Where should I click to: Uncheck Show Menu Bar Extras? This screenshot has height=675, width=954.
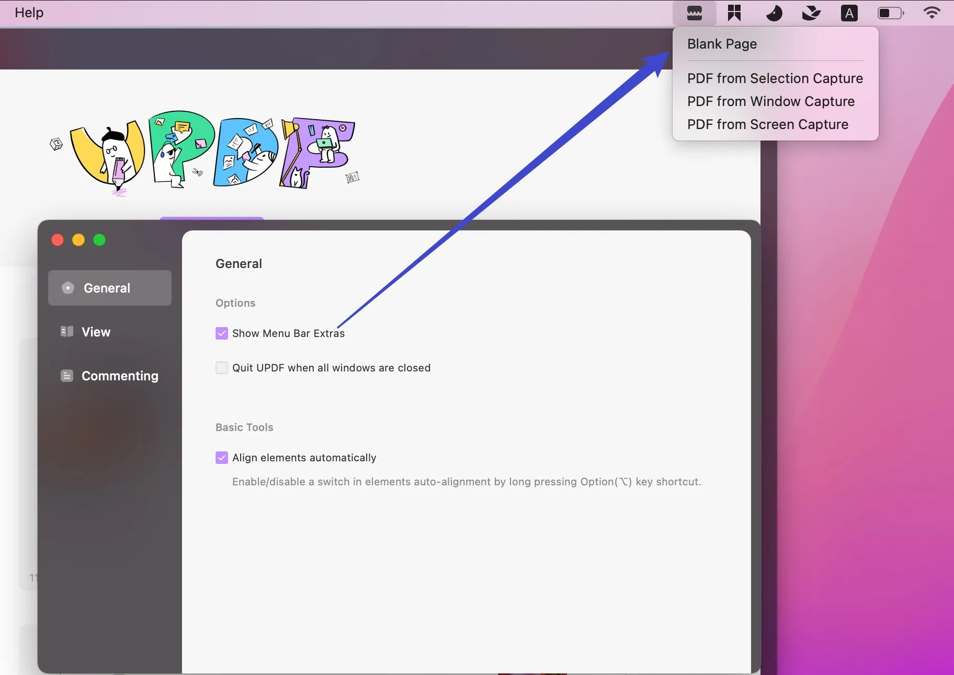pyautogui.click(x=222, y=333)
